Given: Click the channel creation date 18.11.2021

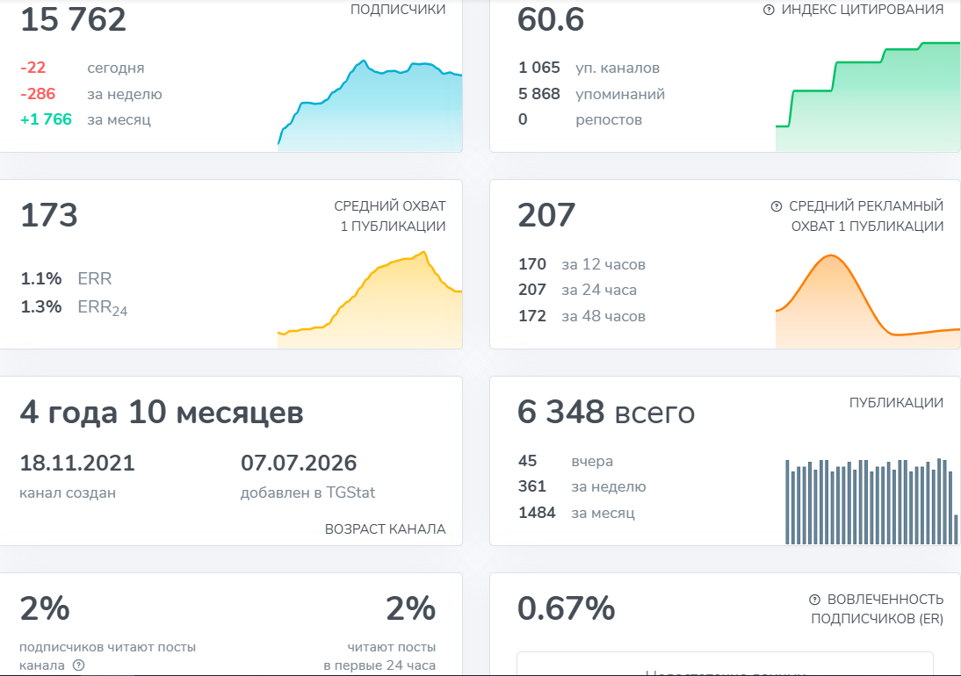Looking at the screenshot, I should tap(77, 463).
